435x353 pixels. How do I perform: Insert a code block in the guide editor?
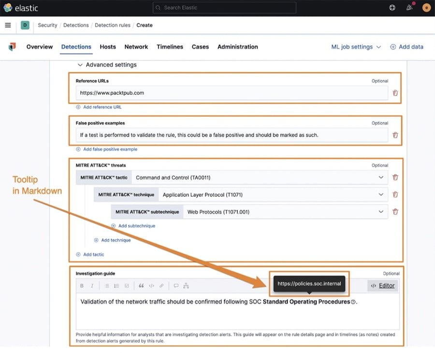(x=151, y=285)
